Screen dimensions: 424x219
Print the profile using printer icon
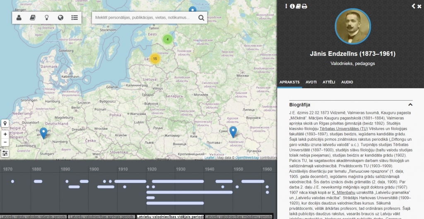[304, 6]
